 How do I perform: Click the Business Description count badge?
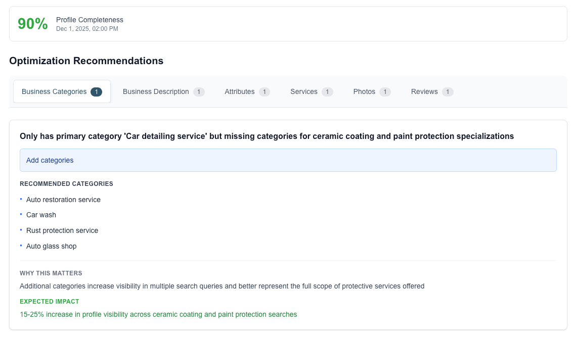[199, 91]
